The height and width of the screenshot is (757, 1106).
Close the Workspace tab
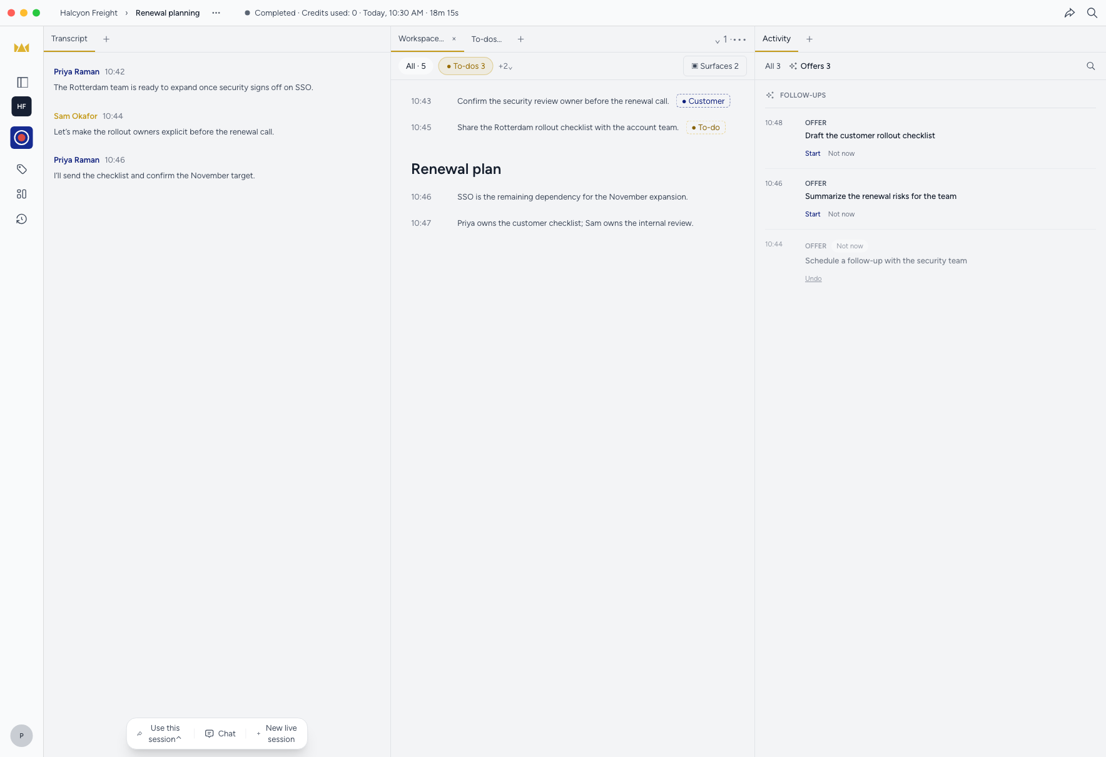point(454,39)
